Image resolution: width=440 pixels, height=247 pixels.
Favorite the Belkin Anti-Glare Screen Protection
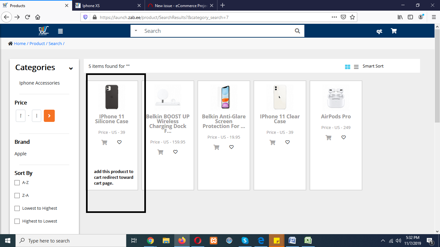tap(231, 147)
